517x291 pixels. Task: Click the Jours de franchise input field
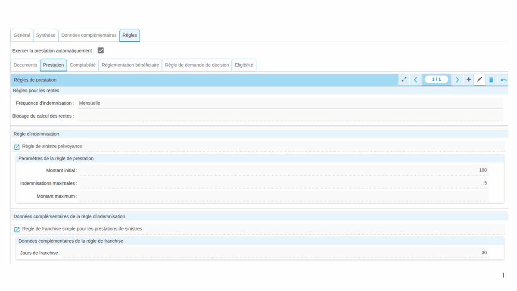[276, 253]
